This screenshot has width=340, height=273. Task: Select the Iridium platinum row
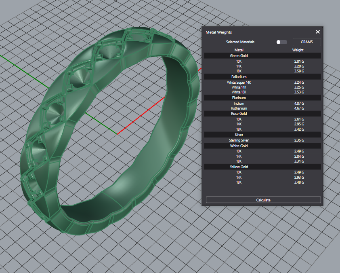pos(239,104)
